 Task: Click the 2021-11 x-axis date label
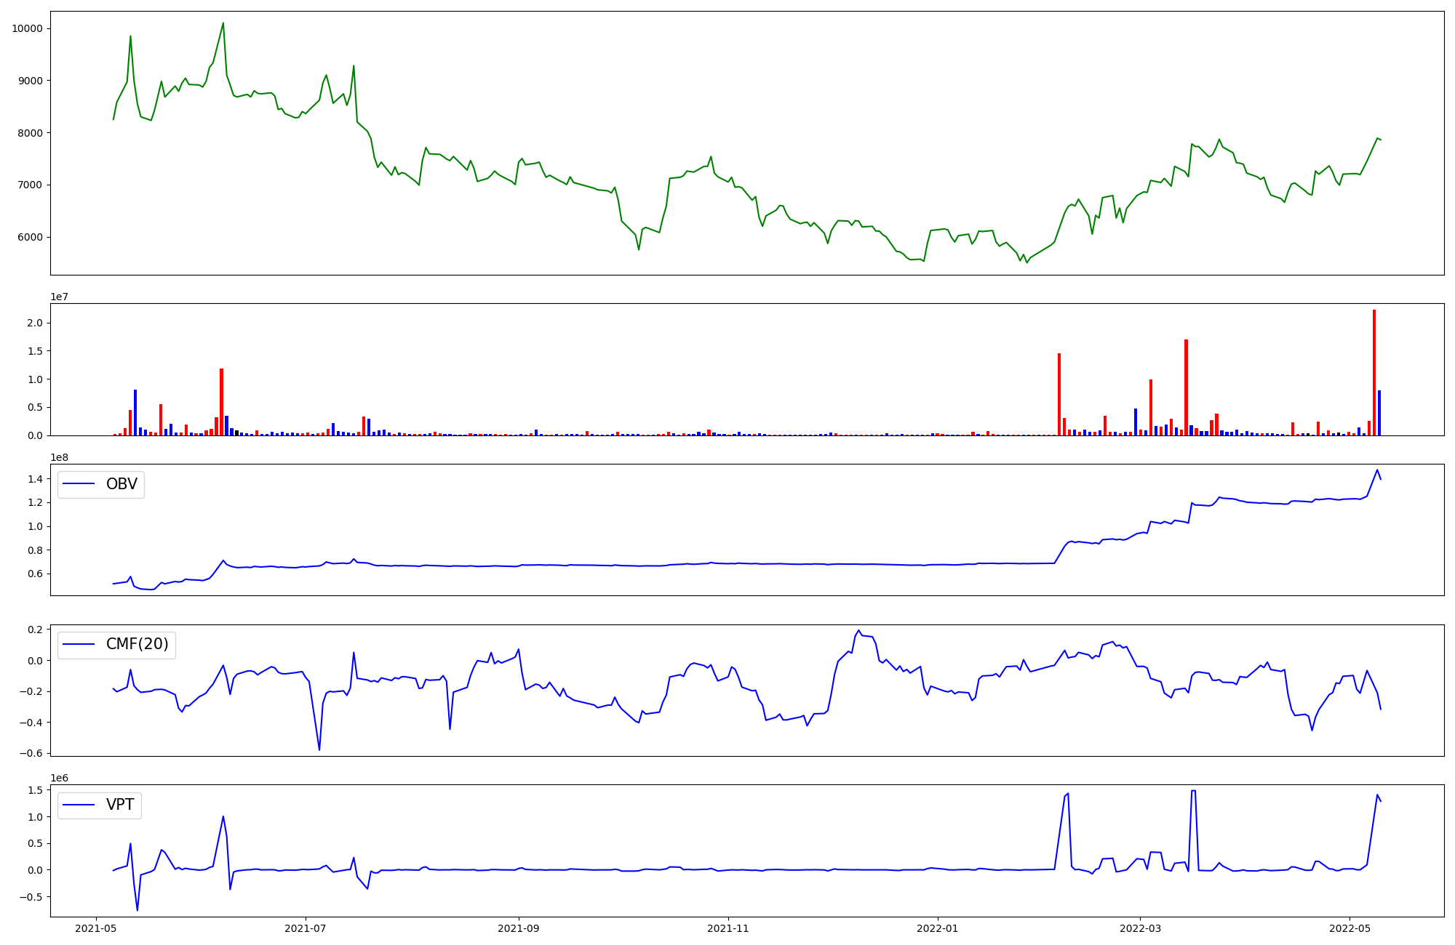pyautogui.click(x=728, y=928)
